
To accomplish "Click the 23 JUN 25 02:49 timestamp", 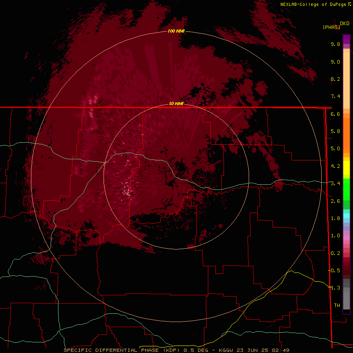I will point(263,350).
